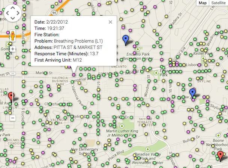Click the 'Woodman St' street label
The width and height of the screenshot is (228, 168).
point(147,86)
